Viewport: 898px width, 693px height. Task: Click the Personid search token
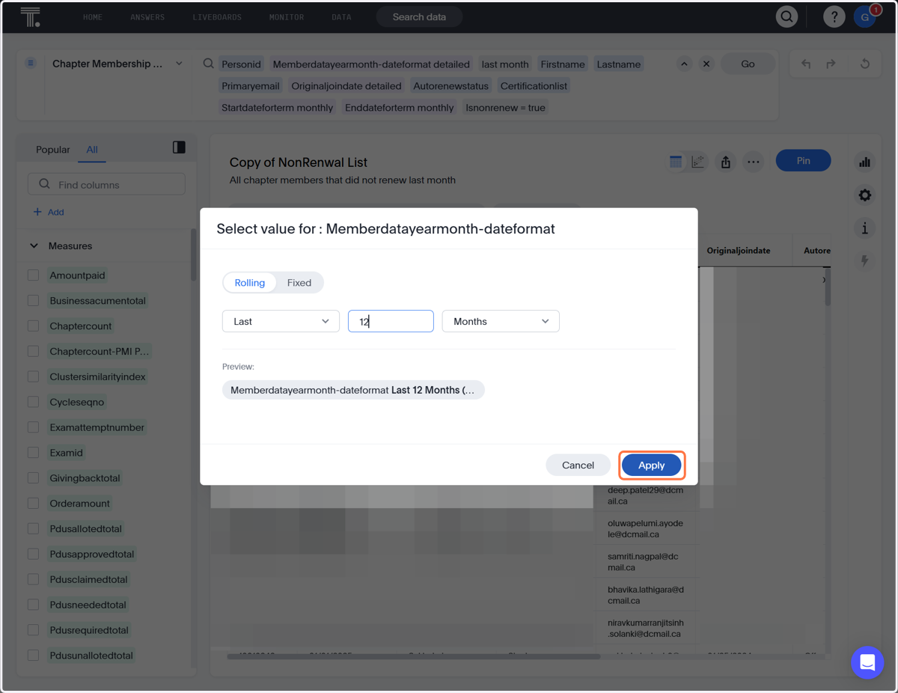242,64
